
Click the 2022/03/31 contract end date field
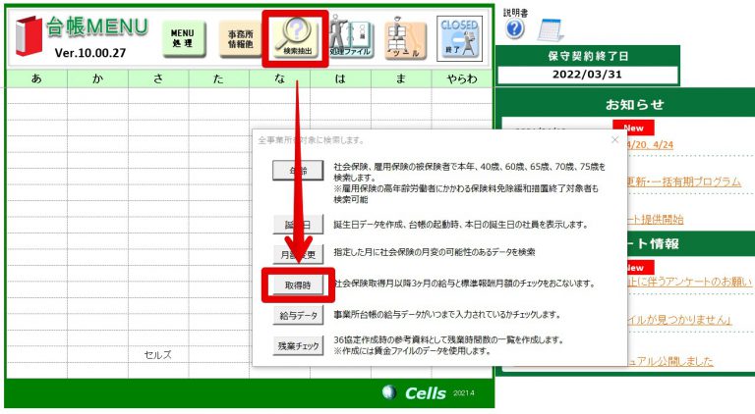pos(587,75)
